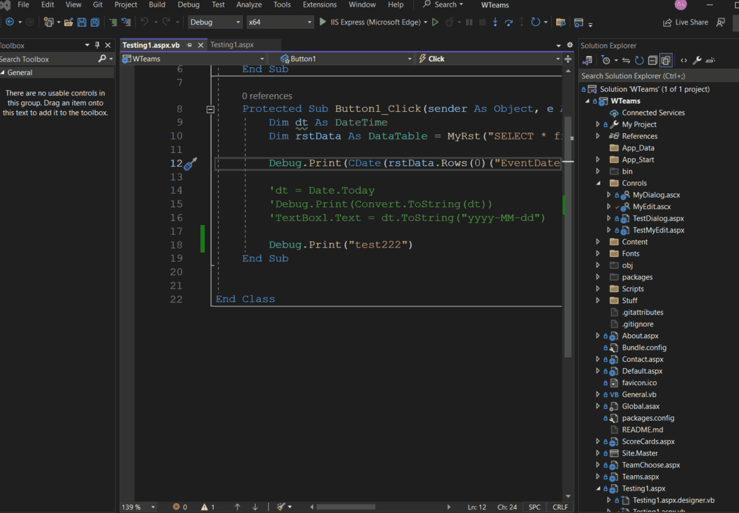Screen dimensions: 739x513
Task: Click the Undo arrow on the toolbar
Action: coord(145,22)
